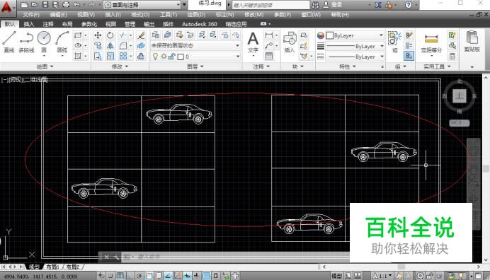Click the Open file icon
The width and height of the screenshot is (490, 280).
click(x=35, y=5)
